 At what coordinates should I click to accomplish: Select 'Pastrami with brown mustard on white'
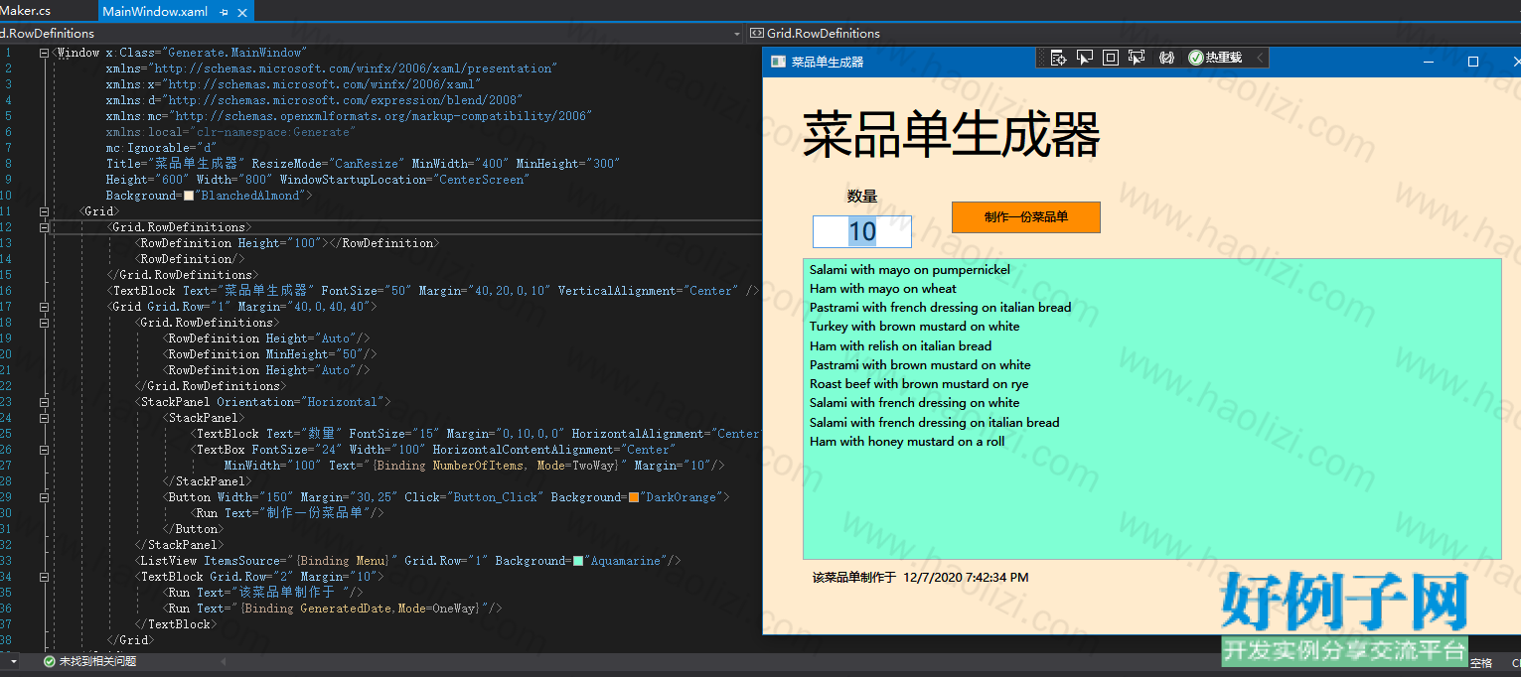coord(920,365)
